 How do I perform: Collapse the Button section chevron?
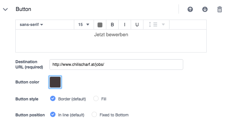click(5, 10)
